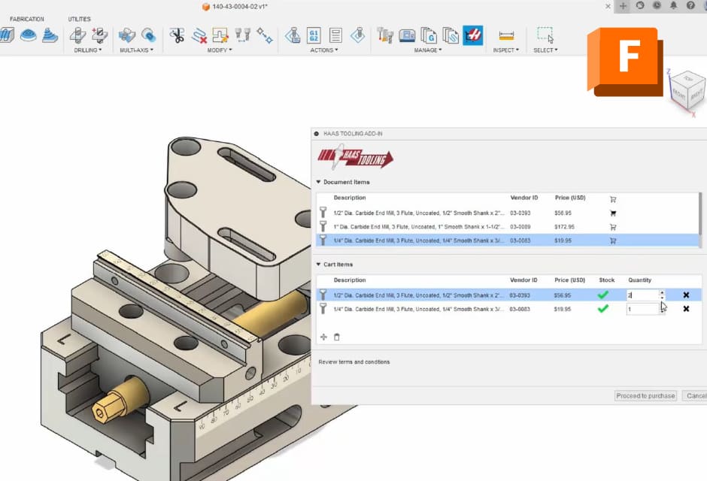Click the Proceed to purchase button

coord(645,395)
